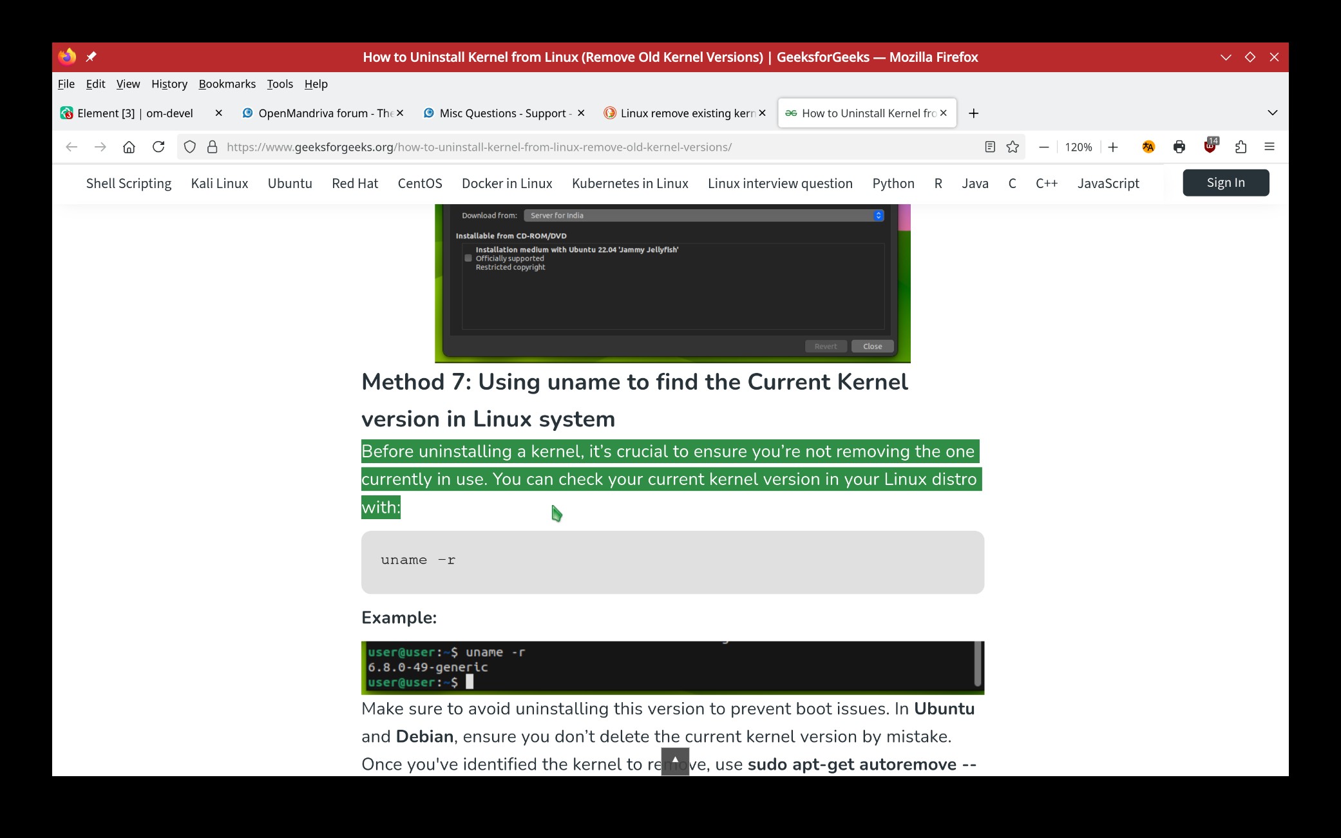Open the Firefox hamburger application menu
Viewport: 1341px width, 838px height.
click(x=1270, y=147)
